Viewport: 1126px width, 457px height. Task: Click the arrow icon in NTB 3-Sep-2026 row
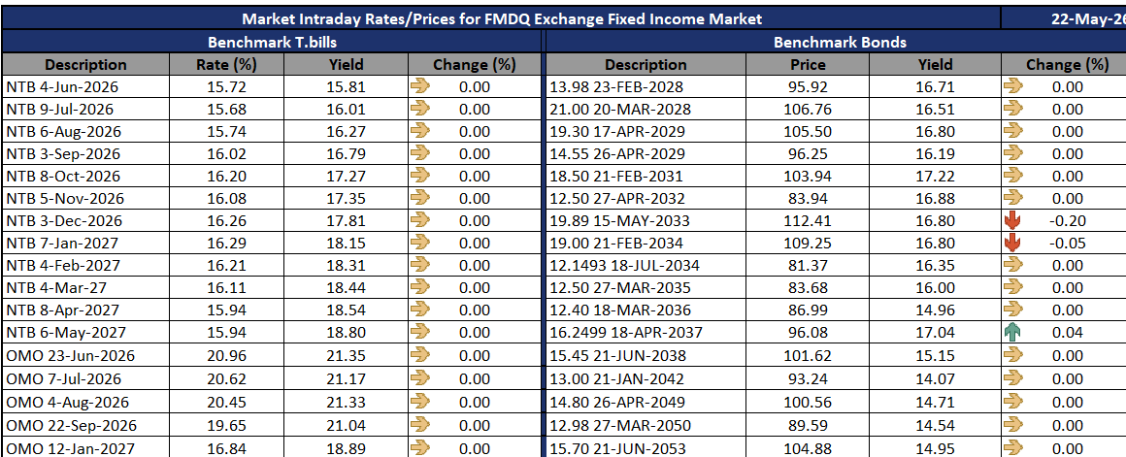[x=420, y=153]
